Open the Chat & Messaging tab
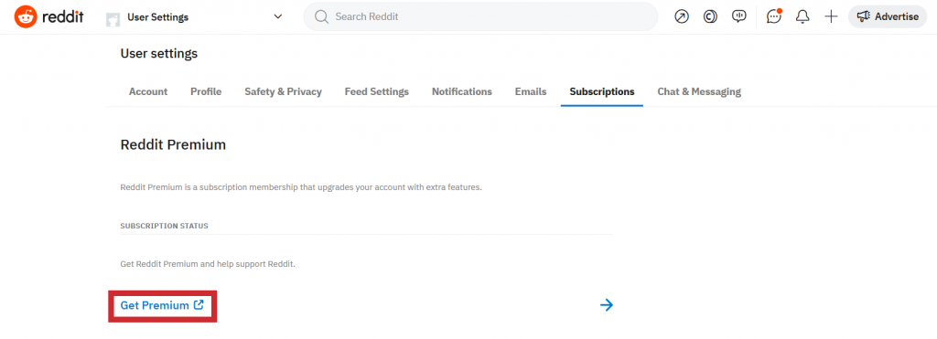 click(699, 92)
